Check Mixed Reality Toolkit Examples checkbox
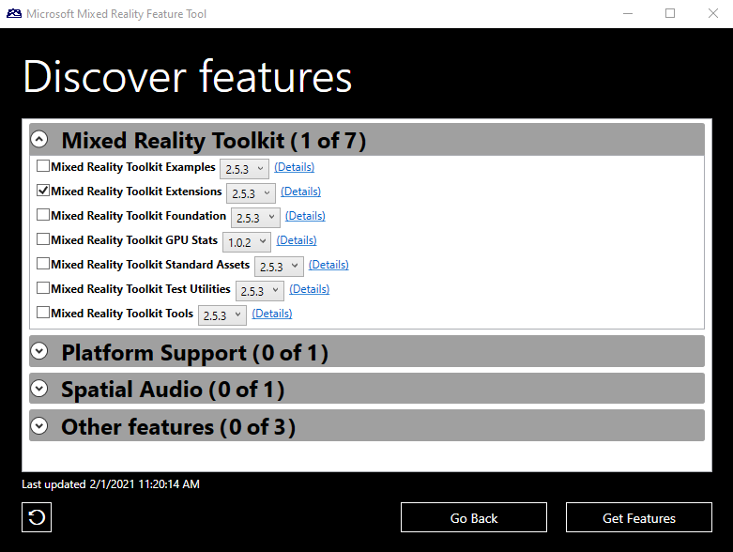 [43, 167]
